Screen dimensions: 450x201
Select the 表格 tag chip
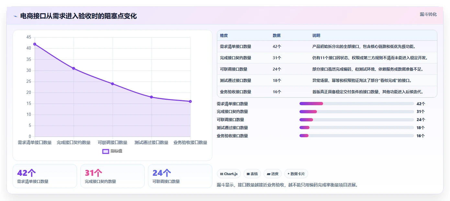coord(252,174)
